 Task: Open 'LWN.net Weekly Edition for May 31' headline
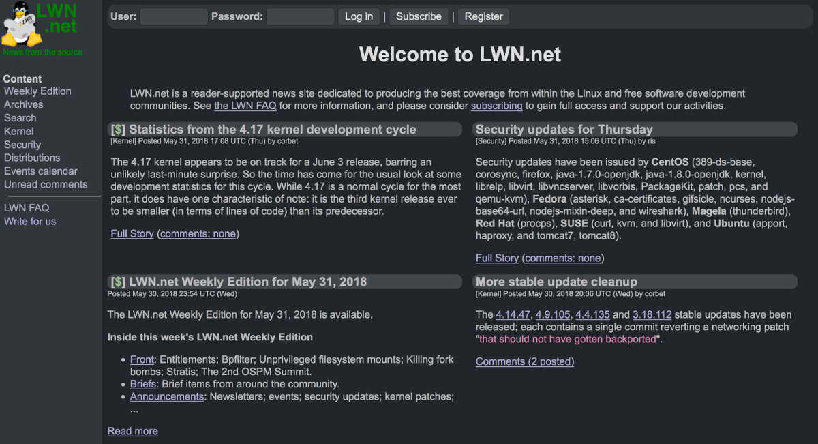(x=247, y=282)
